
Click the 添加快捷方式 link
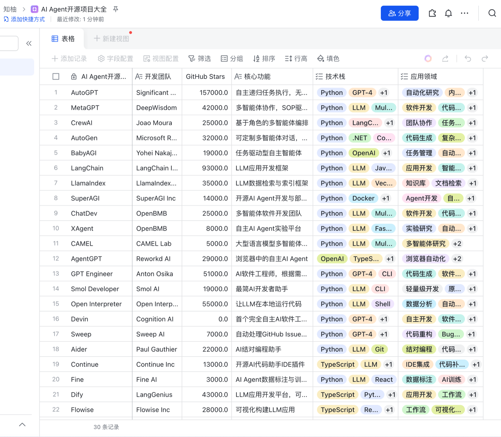pos(25,20)
